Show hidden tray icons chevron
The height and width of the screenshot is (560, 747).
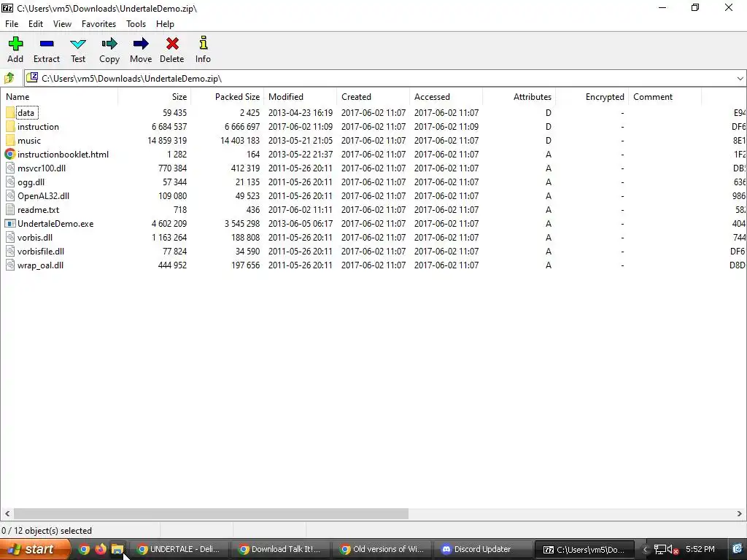646,550
